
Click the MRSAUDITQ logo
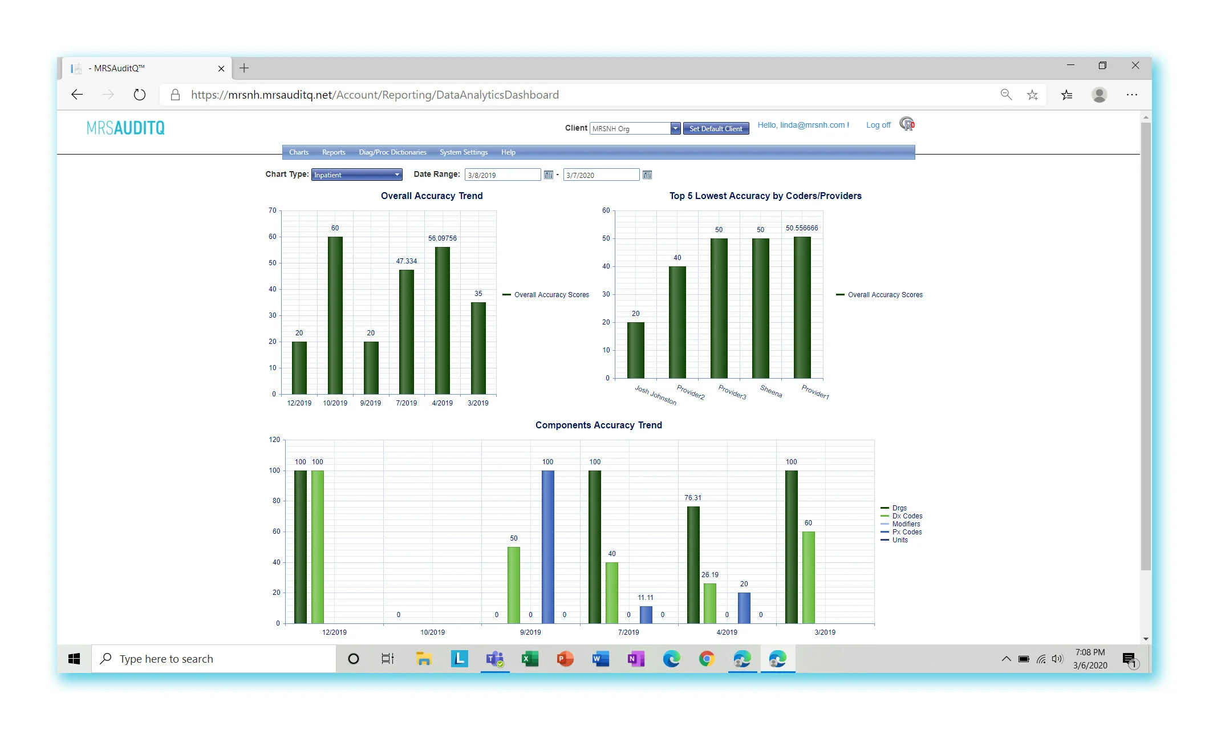coord(125,128)
